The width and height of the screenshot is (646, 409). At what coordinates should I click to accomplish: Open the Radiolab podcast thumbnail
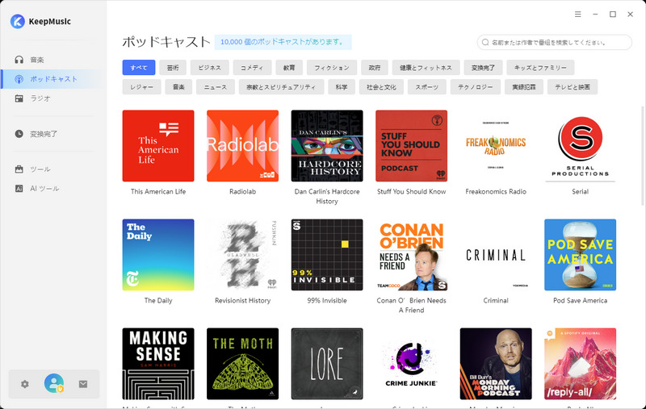coord(242,146)
